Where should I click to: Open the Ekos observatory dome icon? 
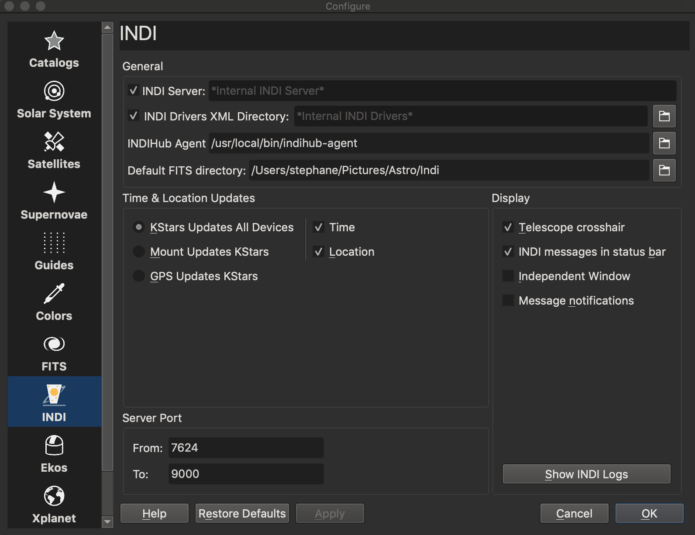pos(54,446)
